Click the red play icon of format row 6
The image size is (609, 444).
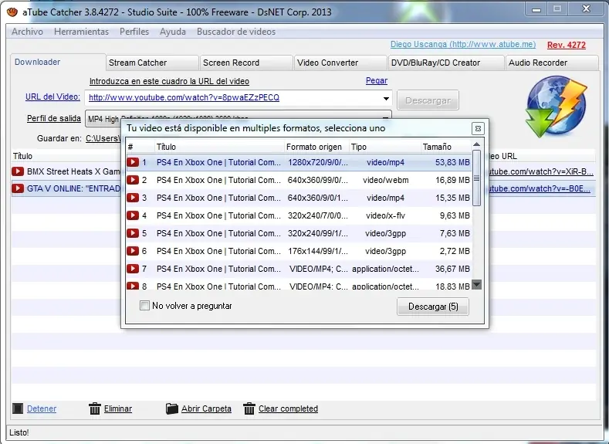(133, 251)
